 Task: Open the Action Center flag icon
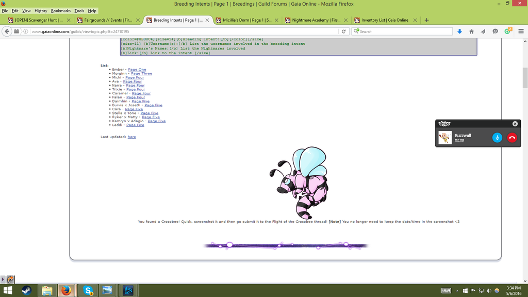473,291
